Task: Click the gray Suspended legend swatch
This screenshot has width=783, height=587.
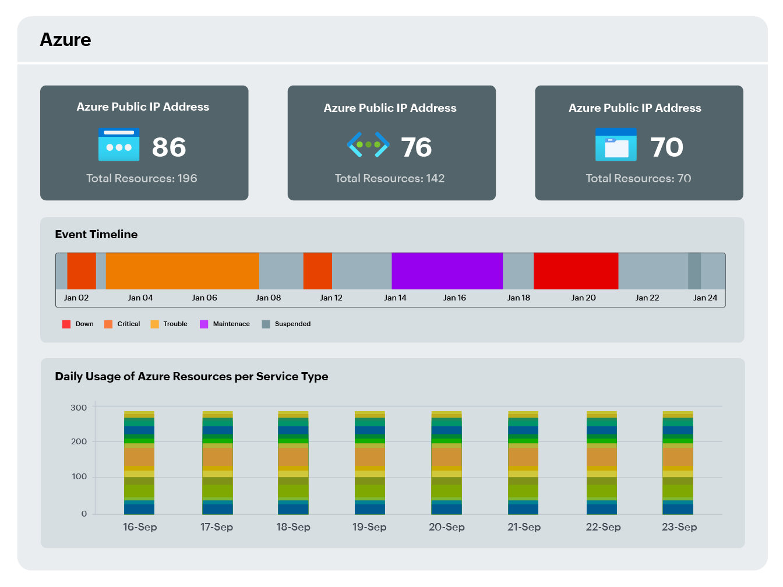Action: click(266, 324)
